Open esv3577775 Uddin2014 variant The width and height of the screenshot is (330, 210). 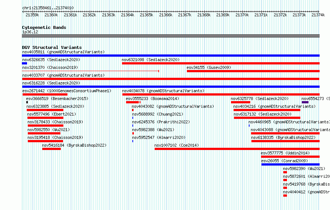285,153
